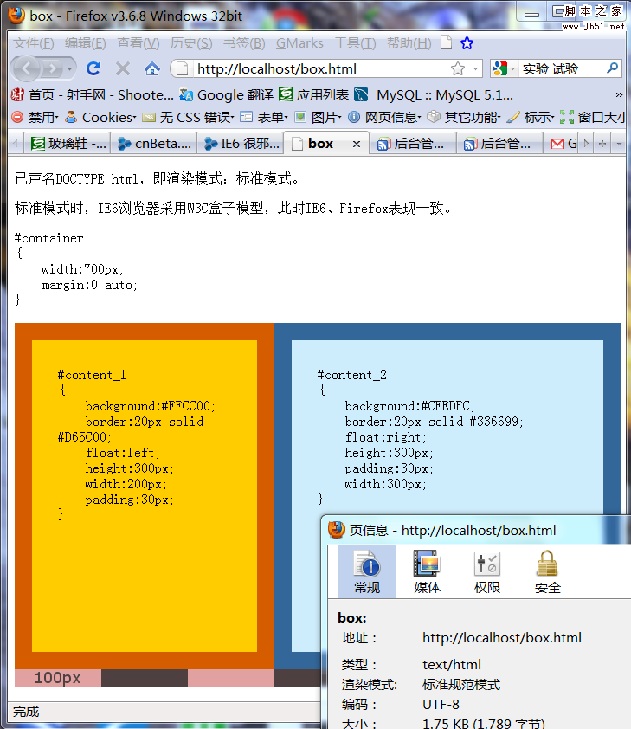The width and height of the screenshot is (631, 729).
Task: Open the search engine selector dropdown
Action: coord(505,68)
